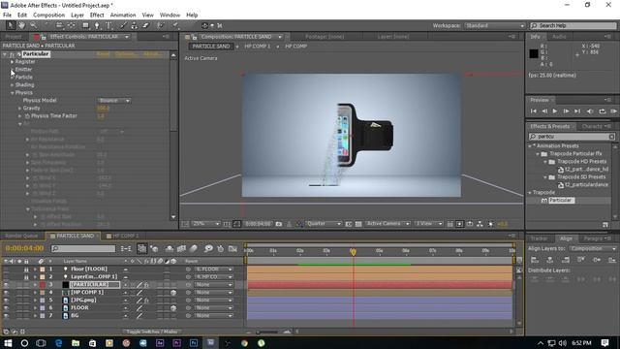
Task: Open Physics Model dropdown
Action: click(114, 101)
